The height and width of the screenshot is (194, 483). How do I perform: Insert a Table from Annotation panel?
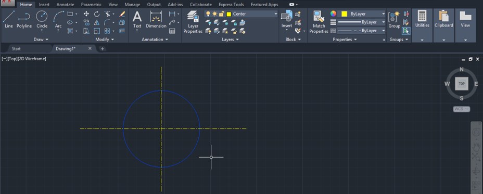[172, 31]
